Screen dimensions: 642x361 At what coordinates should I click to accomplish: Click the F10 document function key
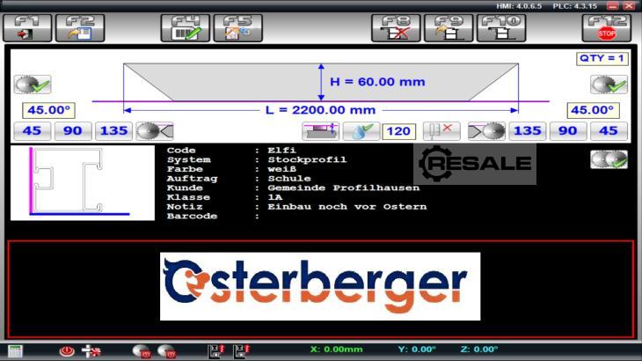point(501,27)
